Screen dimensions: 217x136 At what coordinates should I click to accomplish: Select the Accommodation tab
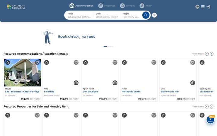[81, 6]
